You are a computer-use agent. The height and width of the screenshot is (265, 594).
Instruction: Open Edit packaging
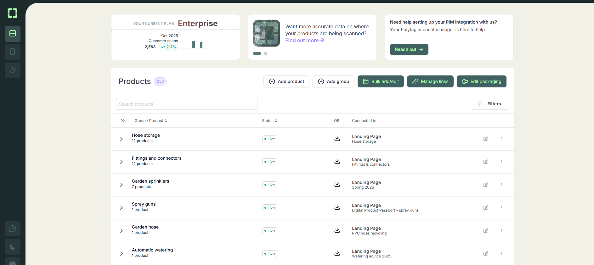point(482,81)
